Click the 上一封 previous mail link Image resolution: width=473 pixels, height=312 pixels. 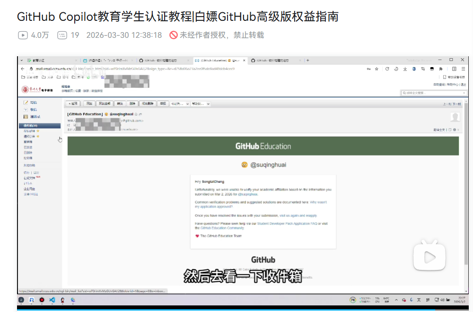[x=447, y=104]
